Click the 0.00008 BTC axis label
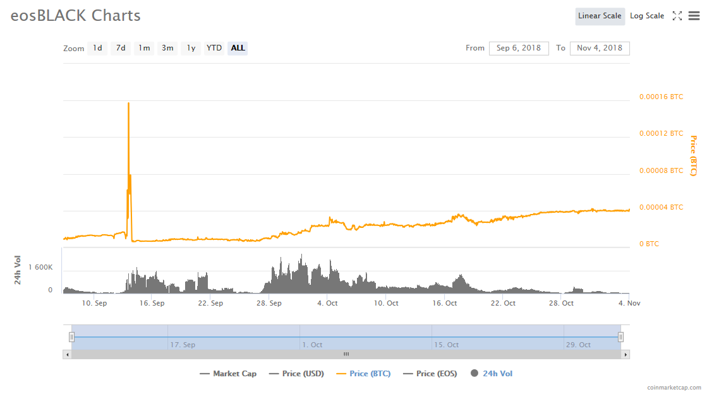Viewport: 712px width, 399px height. coord(661,170)
